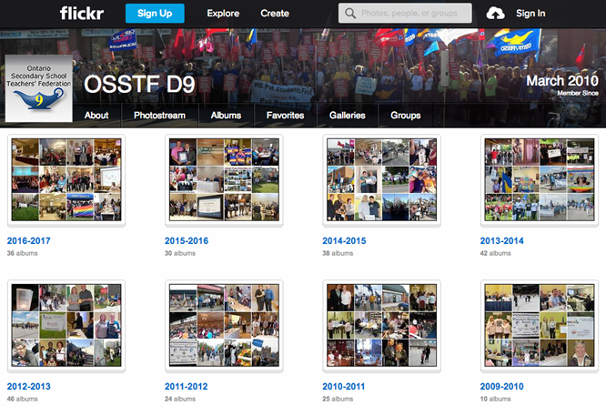
Task: Click the "36 albums" count text
Action: click(x=23, y=253)
